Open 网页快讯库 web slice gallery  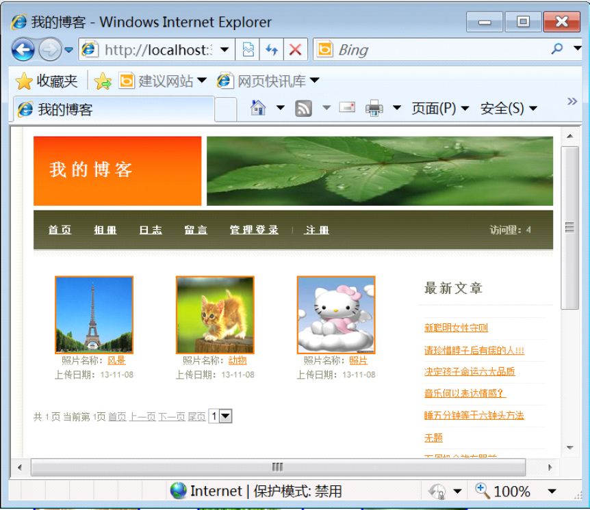(268, 81)
